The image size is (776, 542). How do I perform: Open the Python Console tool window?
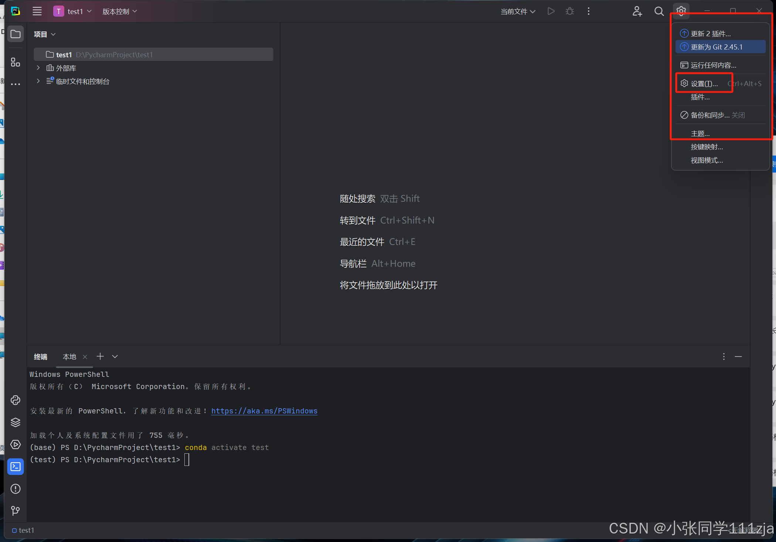pyautogui.click(x=16, y=400)
